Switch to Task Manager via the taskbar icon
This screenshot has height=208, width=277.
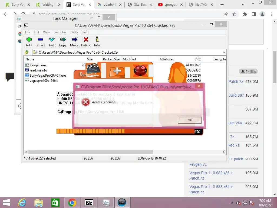click(x=106, y=203)
